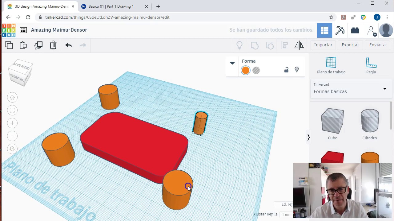Delete the selected shape with the trash icon
The image size is (394, 221).
pos(53,45)
